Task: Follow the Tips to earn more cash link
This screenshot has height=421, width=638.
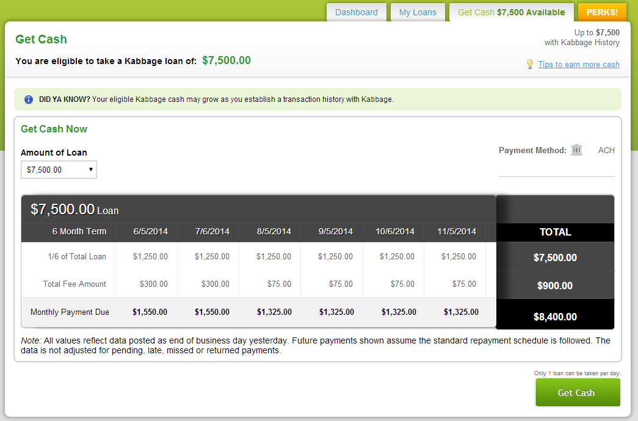Action: pyautogui.click(x=579, y=64)
